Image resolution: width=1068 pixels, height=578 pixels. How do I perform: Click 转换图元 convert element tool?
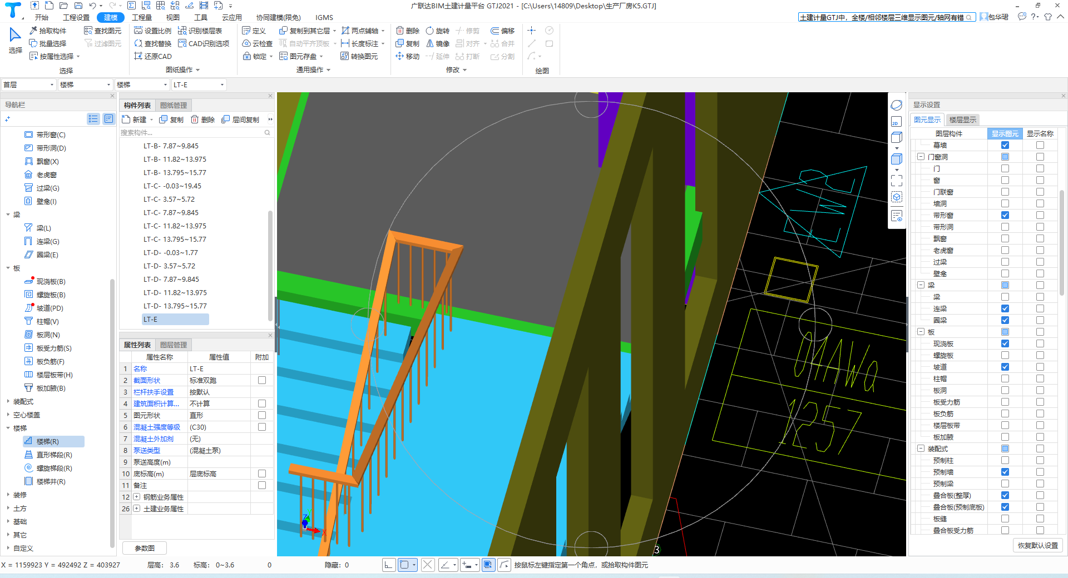click(359, 56)
